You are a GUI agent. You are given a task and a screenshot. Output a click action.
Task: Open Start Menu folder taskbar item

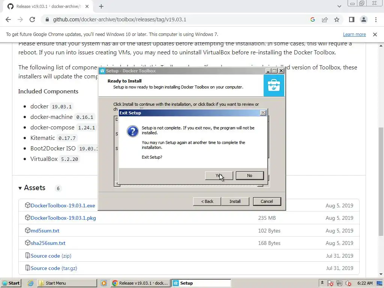click(67, 283)
